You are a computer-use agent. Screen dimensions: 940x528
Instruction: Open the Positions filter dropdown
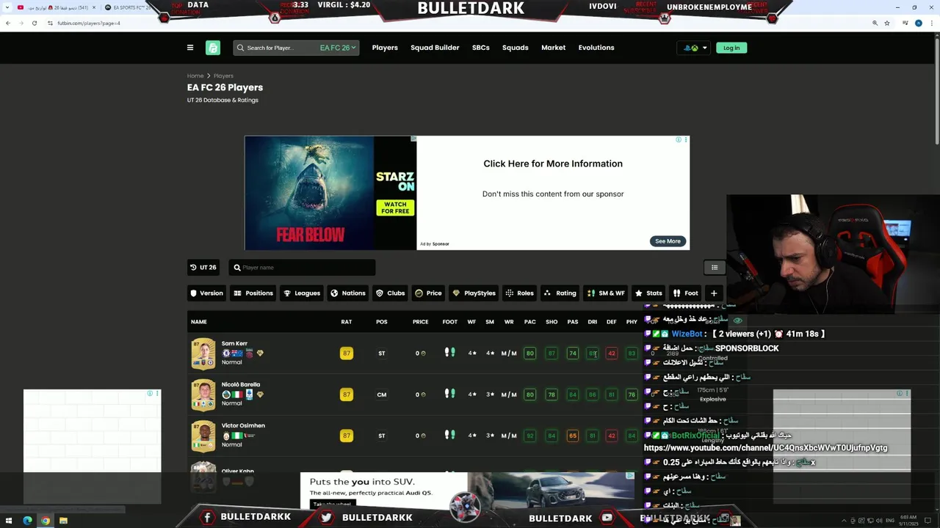(253, 293)
